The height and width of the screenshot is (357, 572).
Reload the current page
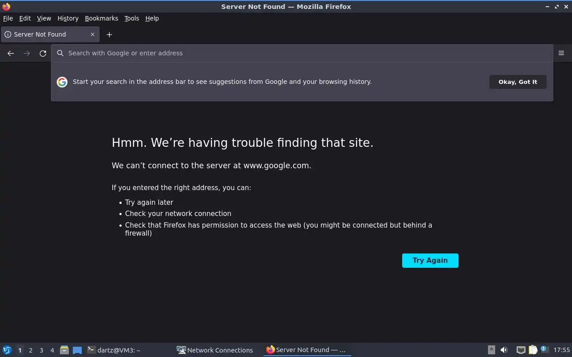43,53
